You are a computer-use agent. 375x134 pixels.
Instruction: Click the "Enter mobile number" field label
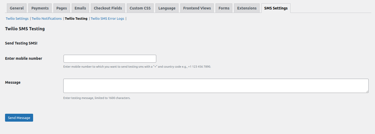(x=24, y=58)
